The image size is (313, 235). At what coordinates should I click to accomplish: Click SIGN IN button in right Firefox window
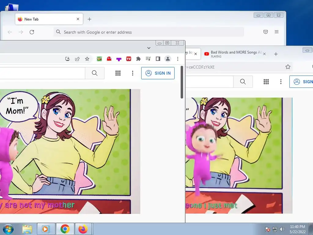(301, 81)
